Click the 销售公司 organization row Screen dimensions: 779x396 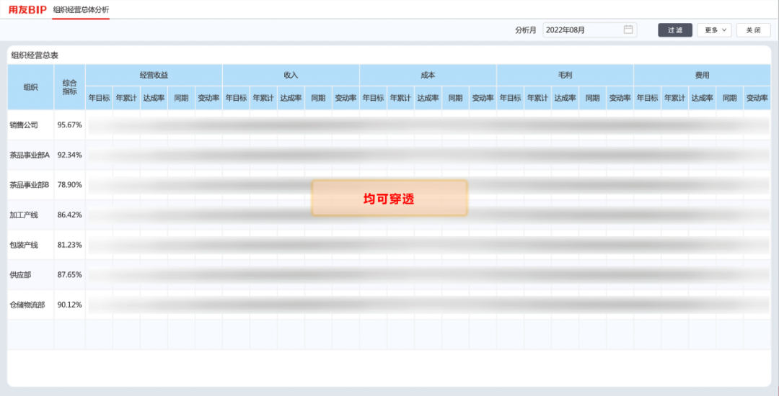(x=23, y=125)
